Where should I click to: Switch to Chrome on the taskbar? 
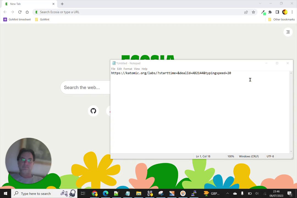click(x=95, y=193)
